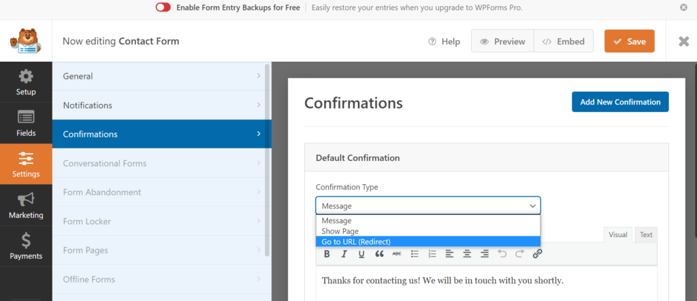Insert a blockquote in the editor
Image resolution: width=697 pixels, height=301 pixels.
coord(379,254)
